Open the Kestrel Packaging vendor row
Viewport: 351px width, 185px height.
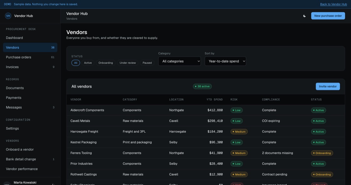[206, 142]
